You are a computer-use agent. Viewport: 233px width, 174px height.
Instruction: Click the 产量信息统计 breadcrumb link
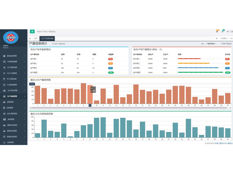pos(211,43)
